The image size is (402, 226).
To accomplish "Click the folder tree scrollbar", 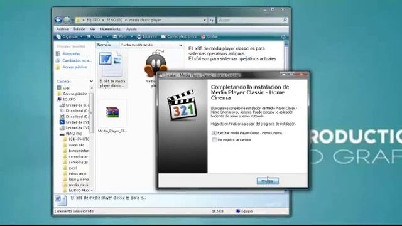I will pos(92,113).
